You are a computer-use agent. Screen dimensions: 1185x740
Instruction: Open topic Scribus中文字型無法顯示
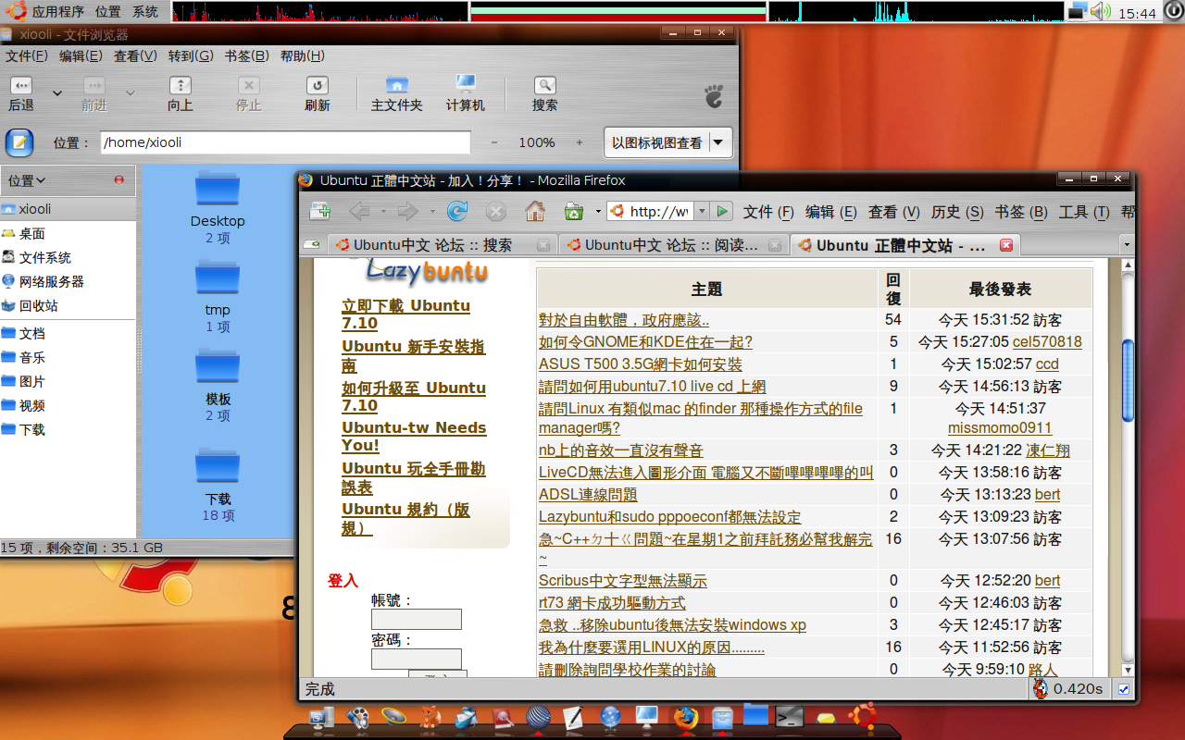[x=623, y=581]
